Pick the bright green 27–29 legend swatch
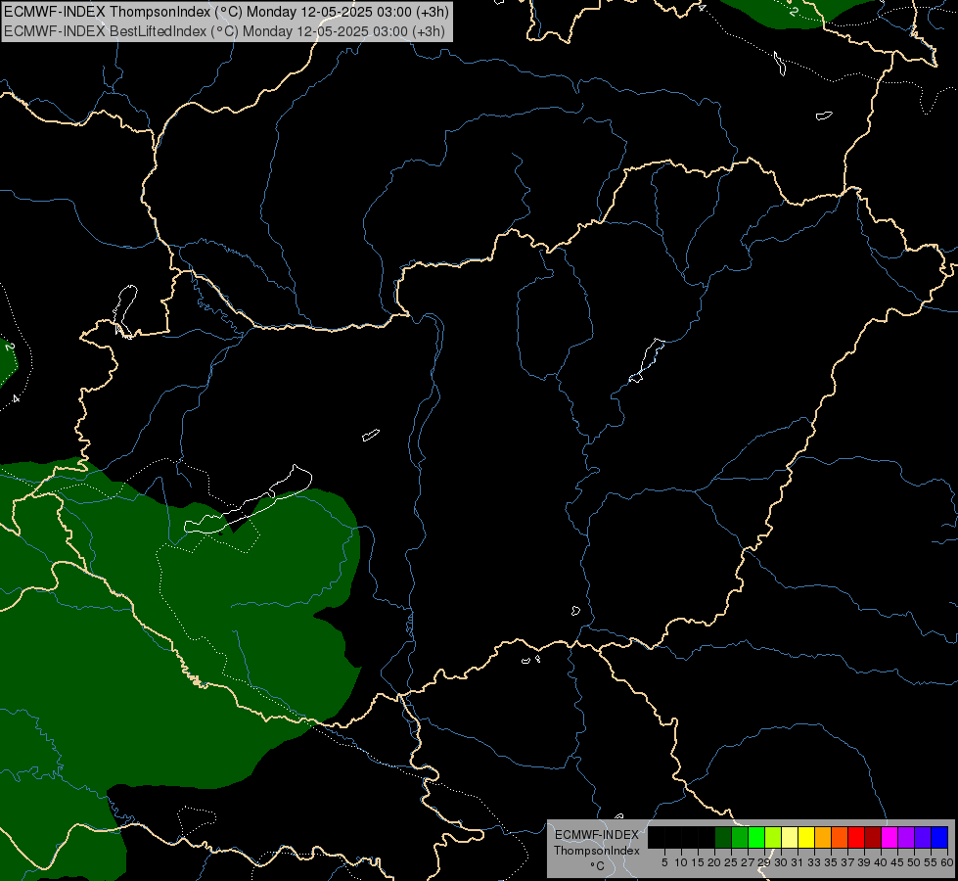The image size is (958, 881). coord(756,837)
